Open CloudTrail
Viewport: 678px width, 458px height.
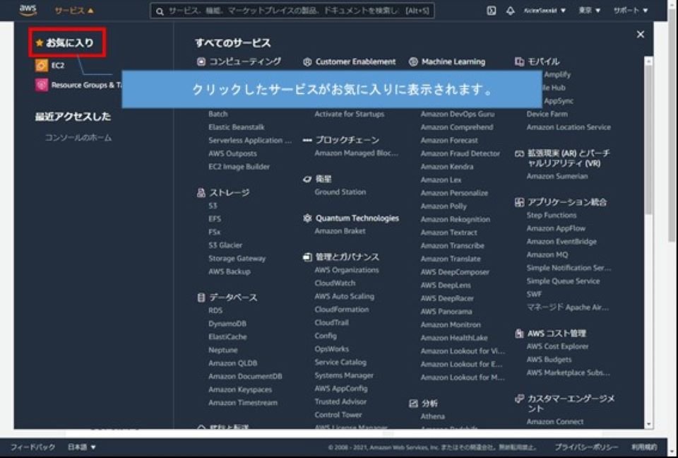[332, 322]
